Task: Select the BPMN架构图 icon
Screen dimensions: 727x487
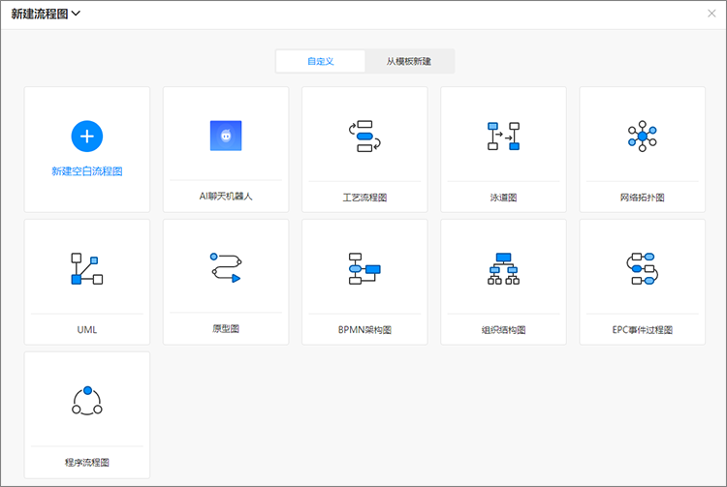Action: click(364, 268)
